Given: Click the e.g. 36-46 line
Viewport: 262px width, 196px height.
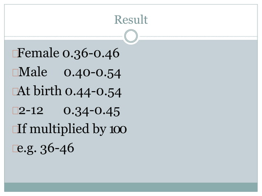Looking at the screenshot, I should (x=46, y=148).
